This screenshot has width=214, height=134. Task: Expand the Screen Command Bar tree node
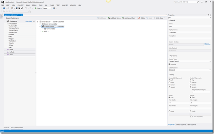click(40, 24)
